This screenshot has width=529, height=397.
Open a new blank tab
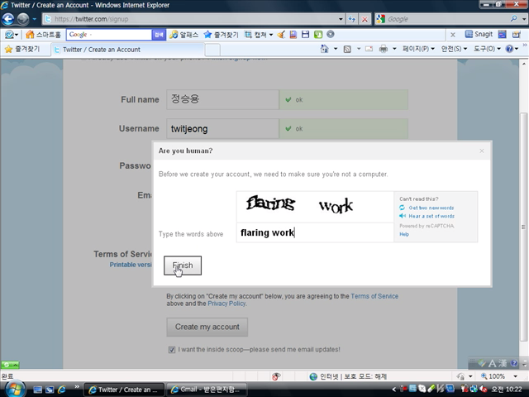tap(212, 50)
